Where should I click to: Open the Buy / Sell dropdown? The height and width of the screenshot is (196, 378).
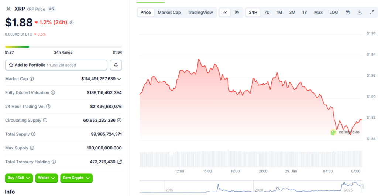tap(19, 178)
